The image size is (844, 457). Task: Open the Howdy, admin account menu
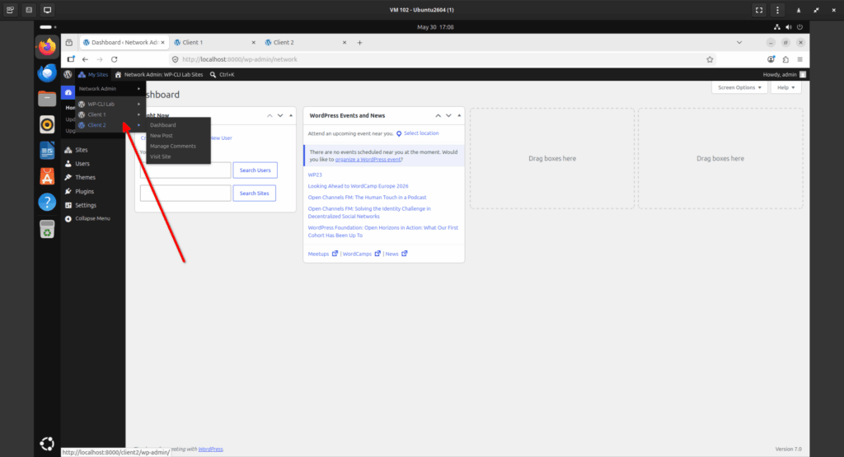785,75
